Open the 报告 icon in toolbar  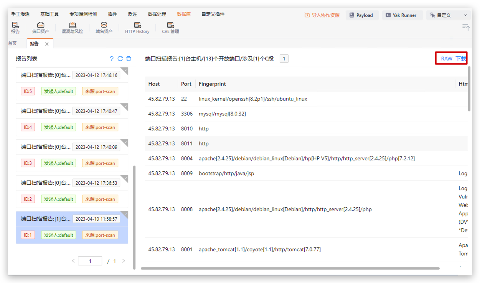click(x=15, y=28)
